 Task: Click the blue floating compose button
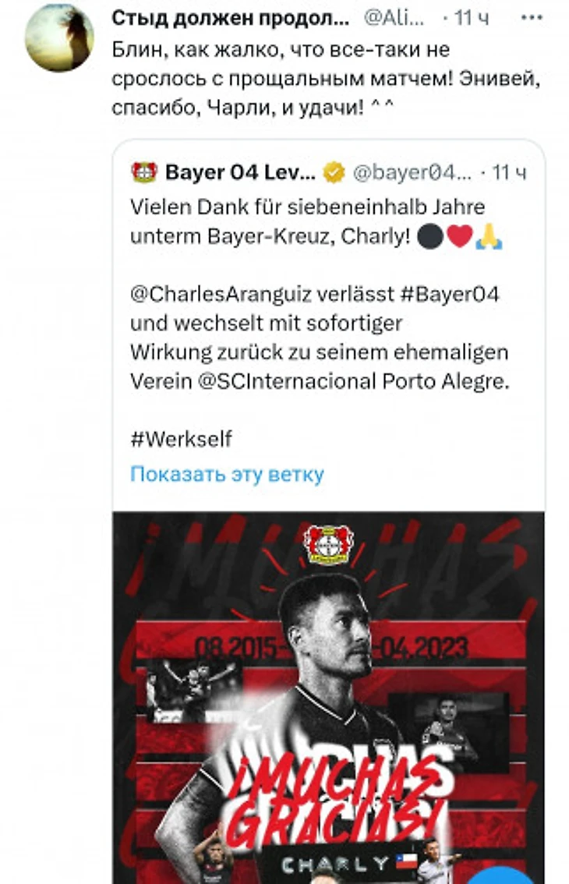pyautogui.click(x=501, y=875)
